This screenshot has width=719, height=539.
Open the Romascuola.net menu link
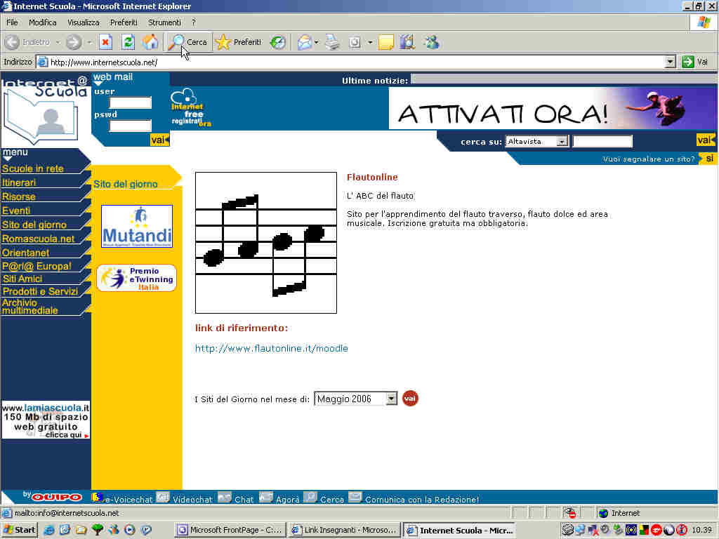(x=38, y=239)
